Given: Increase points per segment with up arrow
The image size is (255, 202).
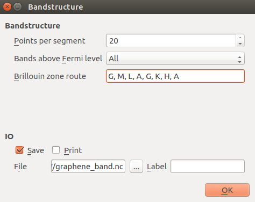Looking at the screenshot, I should (240, 38).
